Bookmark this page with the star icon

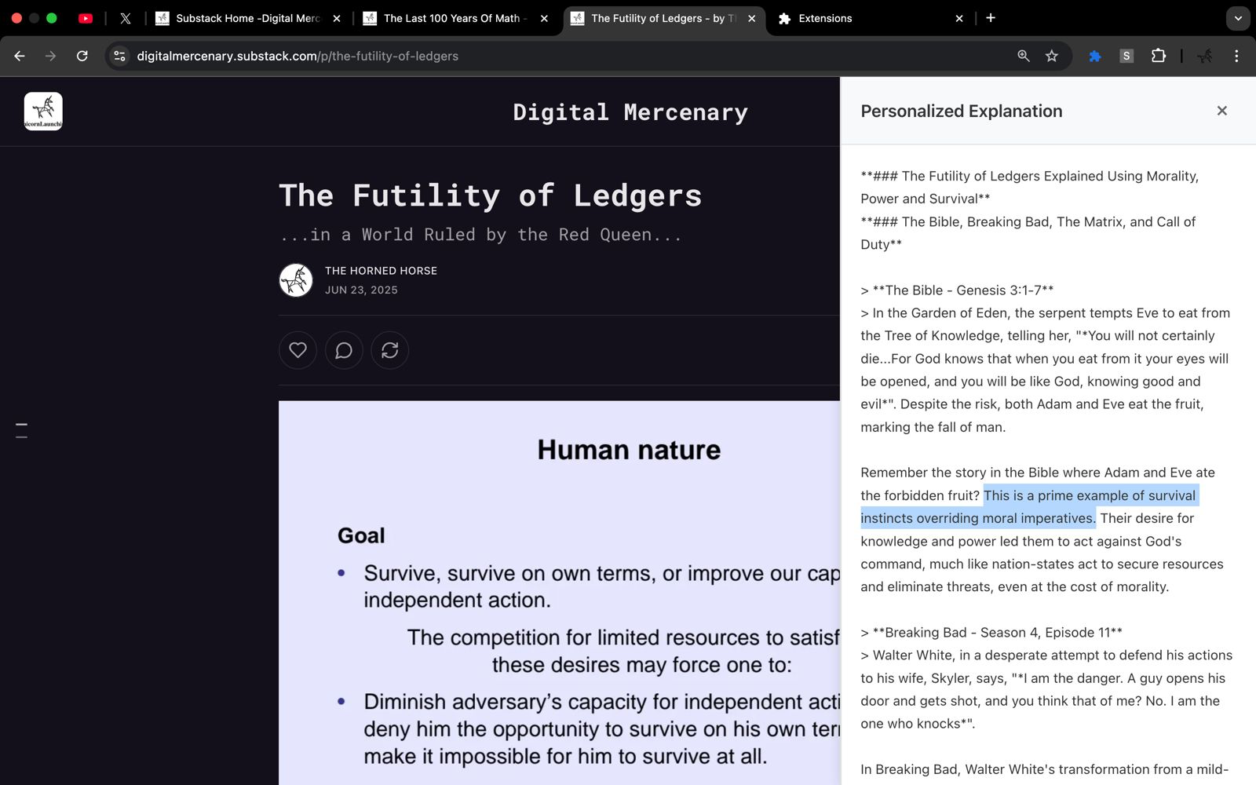(x=1052, y=56)
